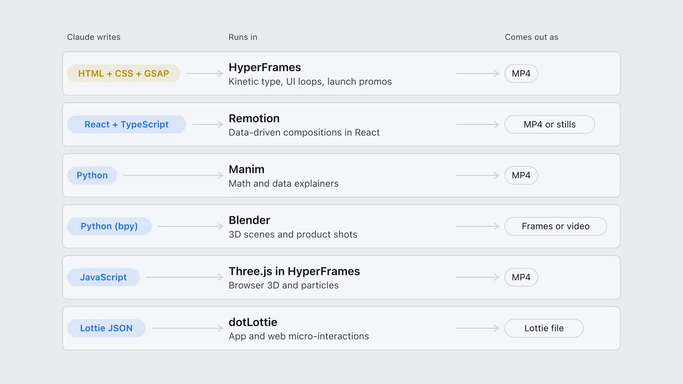The width and height of the screenshot is (683, 384).
Task: Click the HTML + CSS + GSAP pill
Action: pos(123,73)
